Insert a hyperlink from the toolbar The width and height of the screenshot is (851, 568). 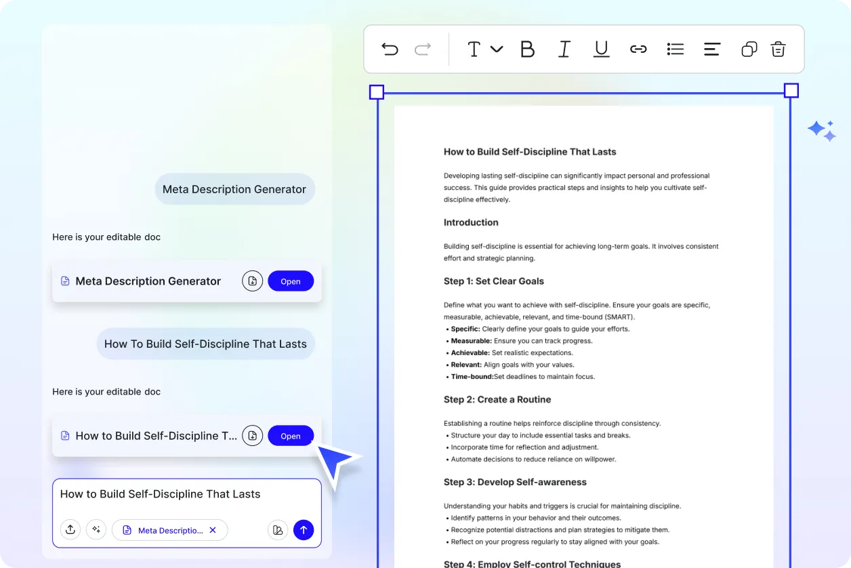638,48
